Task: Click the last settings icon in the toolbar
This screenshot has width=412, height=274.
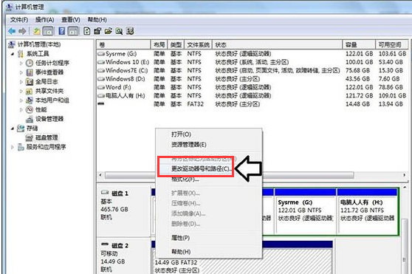Action: click(130, 31)
